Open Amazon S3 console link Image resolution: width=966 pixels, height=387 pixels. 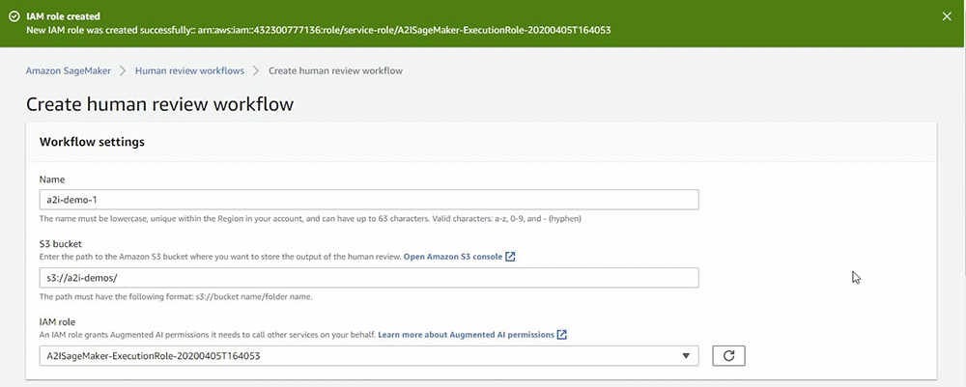pos(453,257)
